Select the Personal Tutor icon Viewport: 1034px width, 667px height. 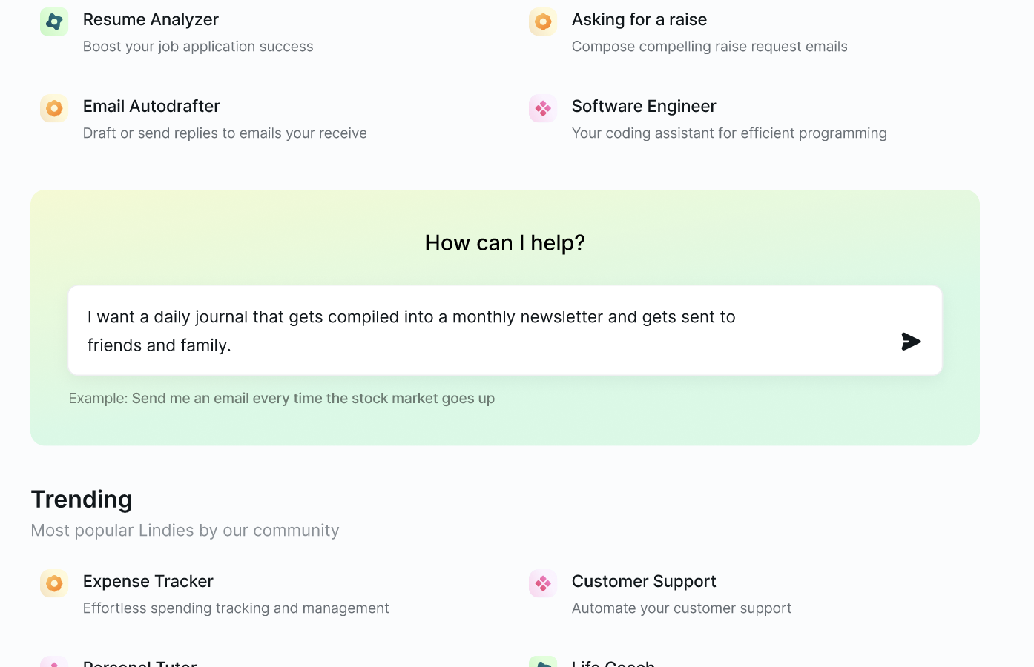point(53,662)
